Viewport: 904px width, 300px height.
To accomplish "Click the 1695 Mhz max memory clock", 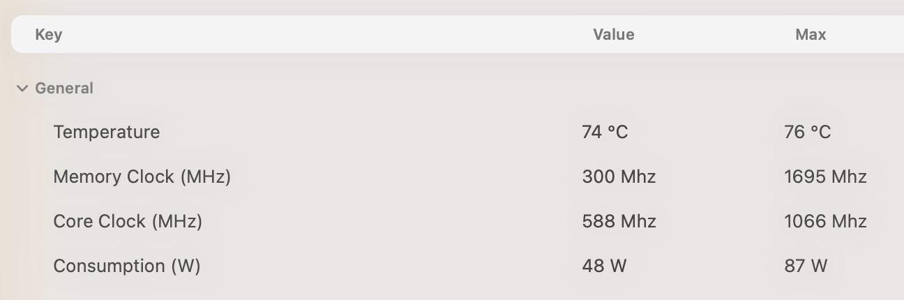I will click(x=826, y=177).
